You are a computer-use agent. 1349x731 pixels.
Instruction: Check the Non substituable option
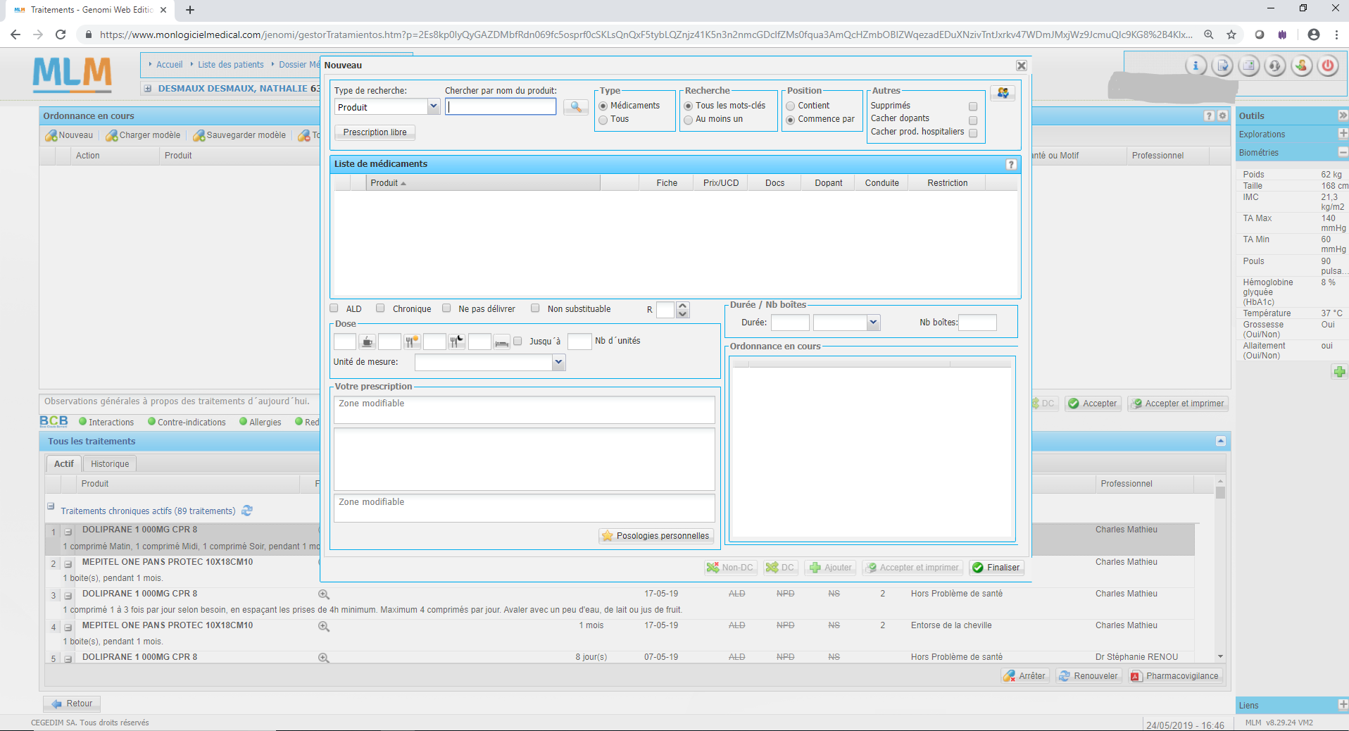(535, 308)
